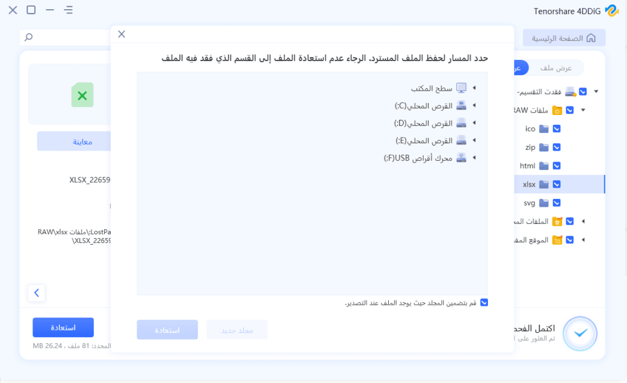Click the blue scan-complete checkmark circle

click(x=580, y=333)
